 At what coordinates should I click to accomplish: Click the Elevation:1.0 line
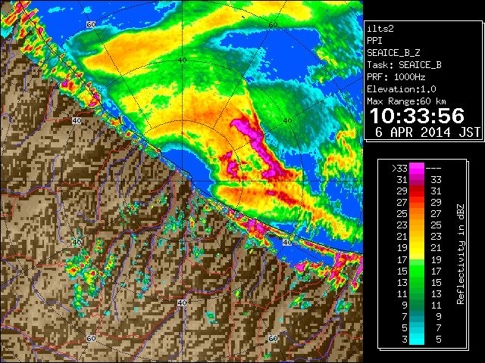[402, 89]
